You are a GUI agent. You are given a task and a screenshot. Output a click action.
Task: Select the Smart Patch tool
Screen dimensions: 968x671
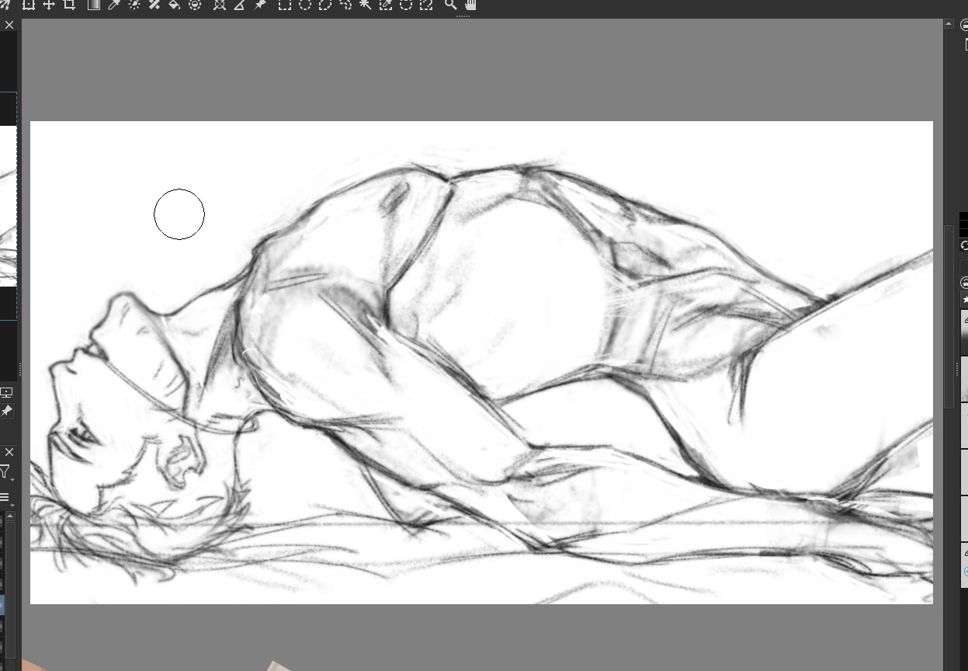coord(154,5)
